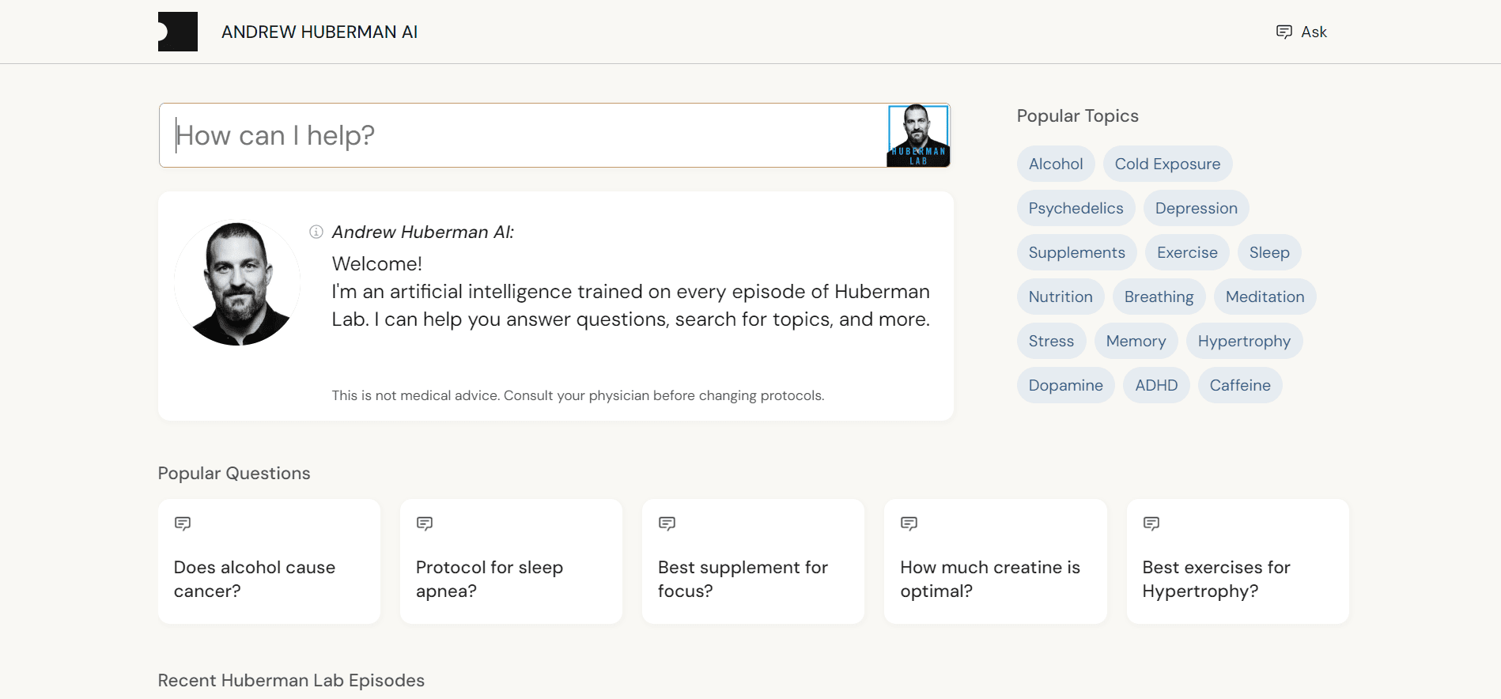Click the Memory topic chip

1136,341
